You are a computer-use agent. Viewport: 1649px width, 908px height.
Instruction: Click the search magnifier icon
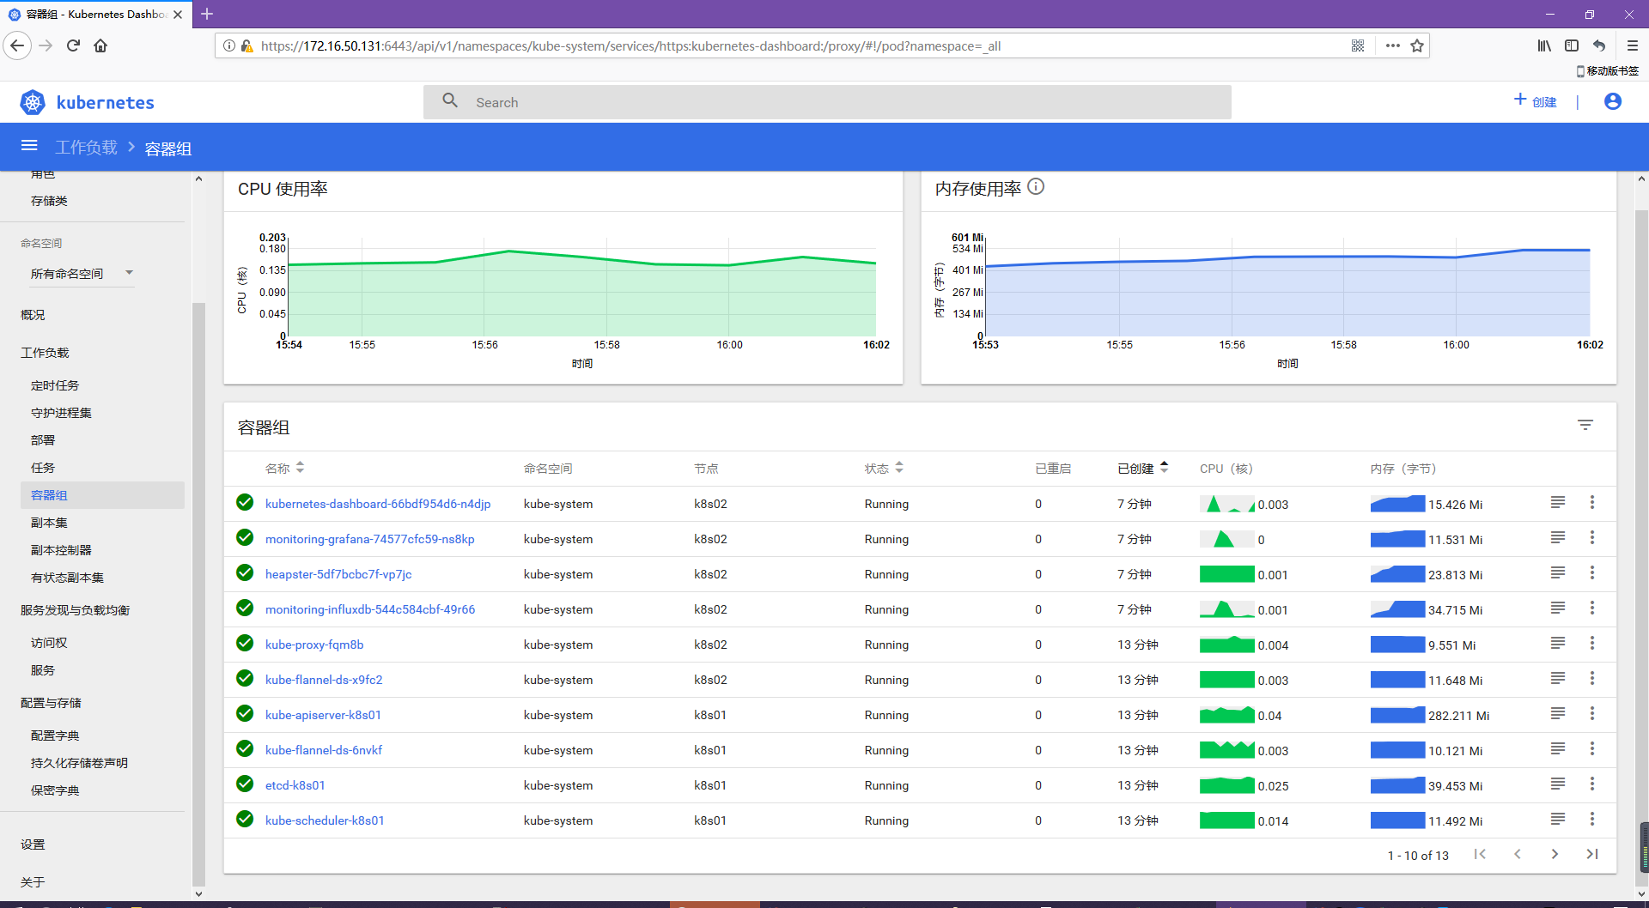pos(450,101)
